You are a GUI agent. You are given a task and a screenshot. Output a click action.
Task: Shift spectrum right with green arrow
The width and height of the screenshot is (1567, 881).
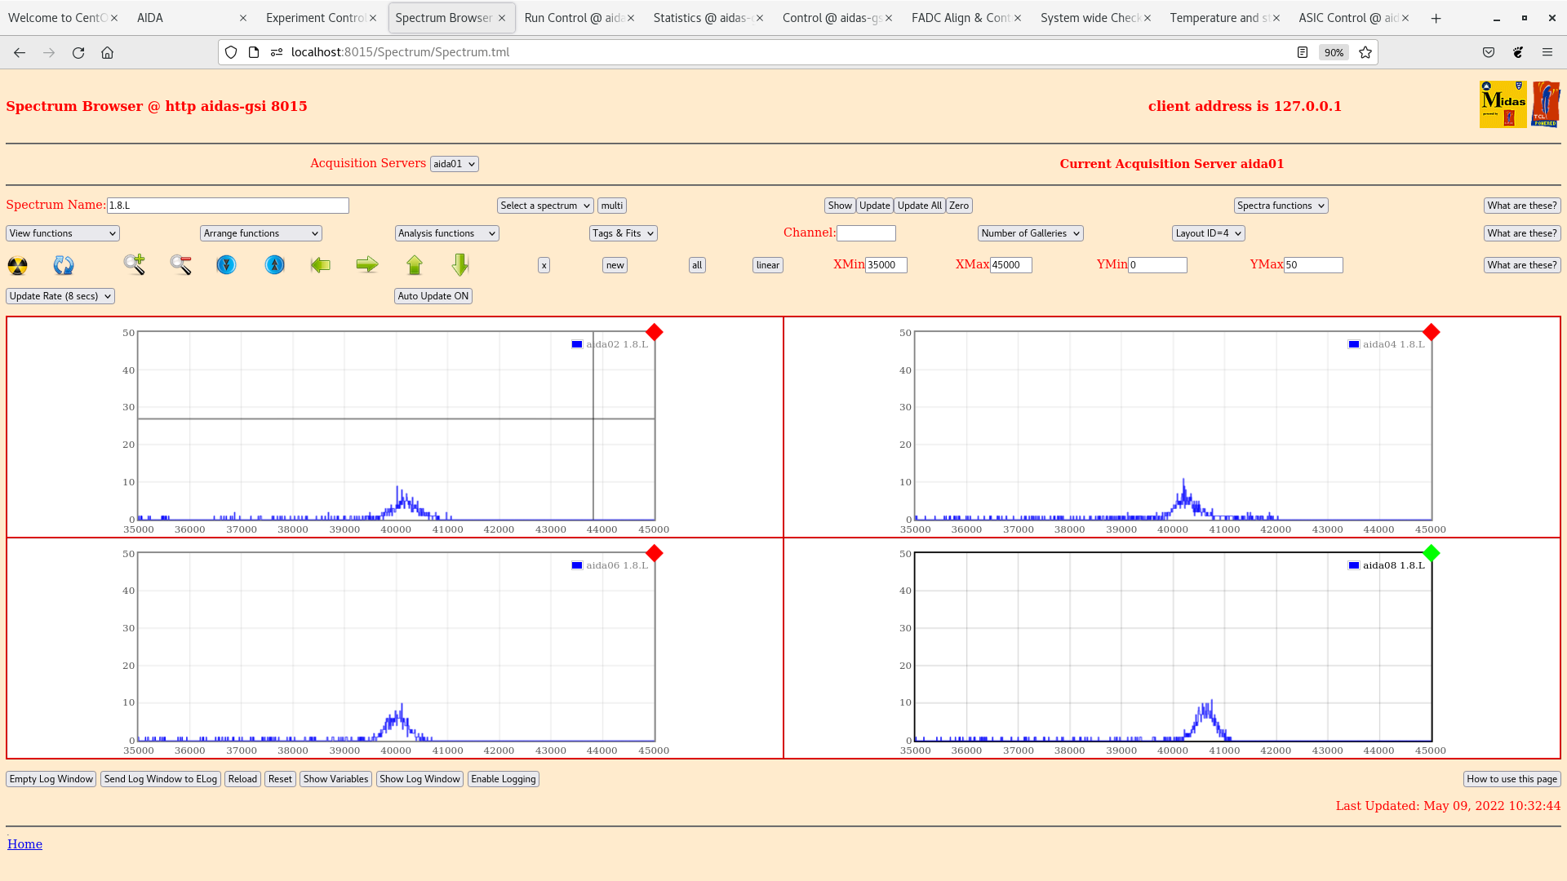coord(367,264)
